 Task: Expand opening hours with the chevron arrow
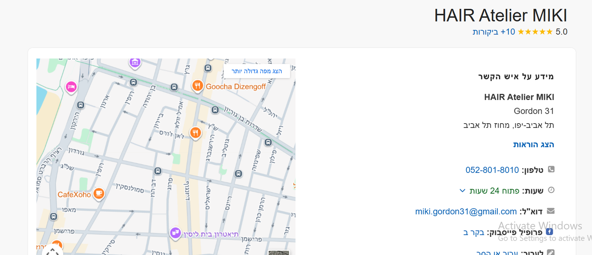pos(462,191)
